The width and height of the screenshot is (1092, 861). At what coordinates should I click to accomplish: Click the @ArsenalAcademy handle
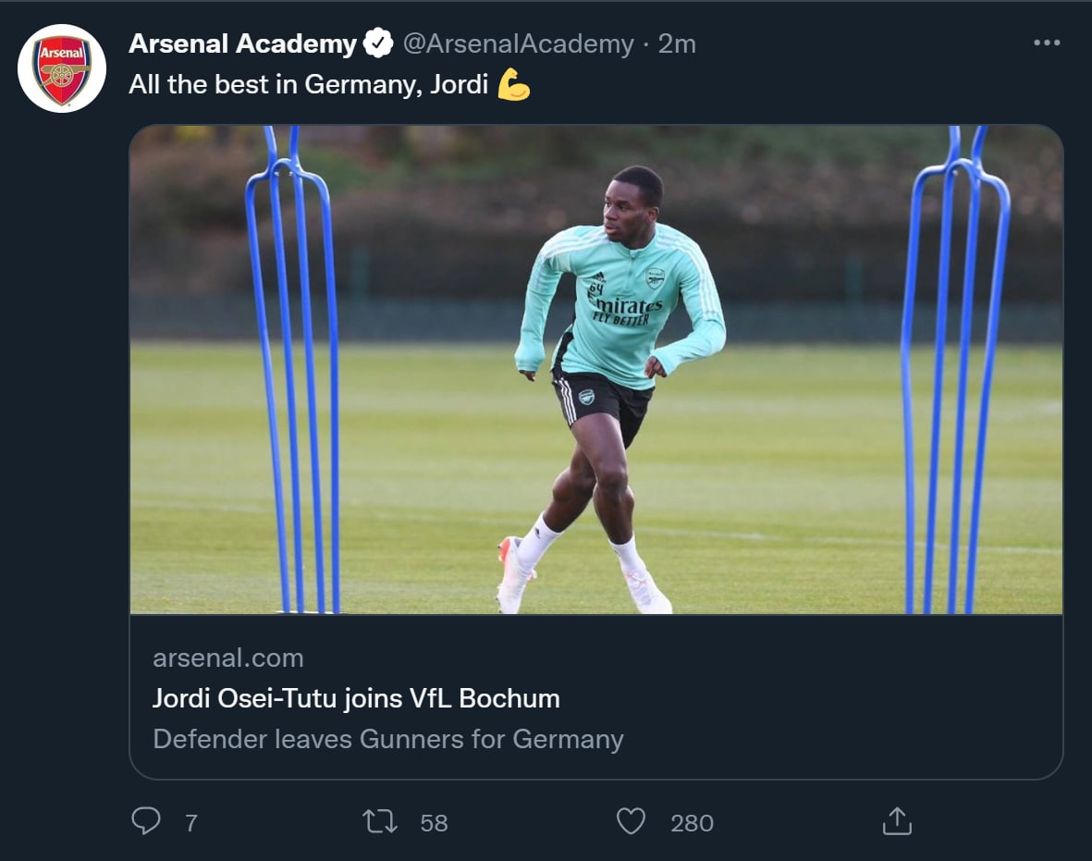point(518,43)
